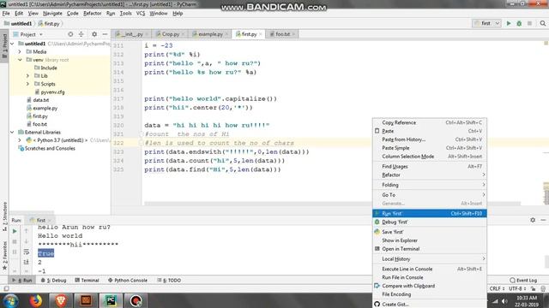Click the stop square in Run panel
The image size is (549, 308).
point(15,241)
